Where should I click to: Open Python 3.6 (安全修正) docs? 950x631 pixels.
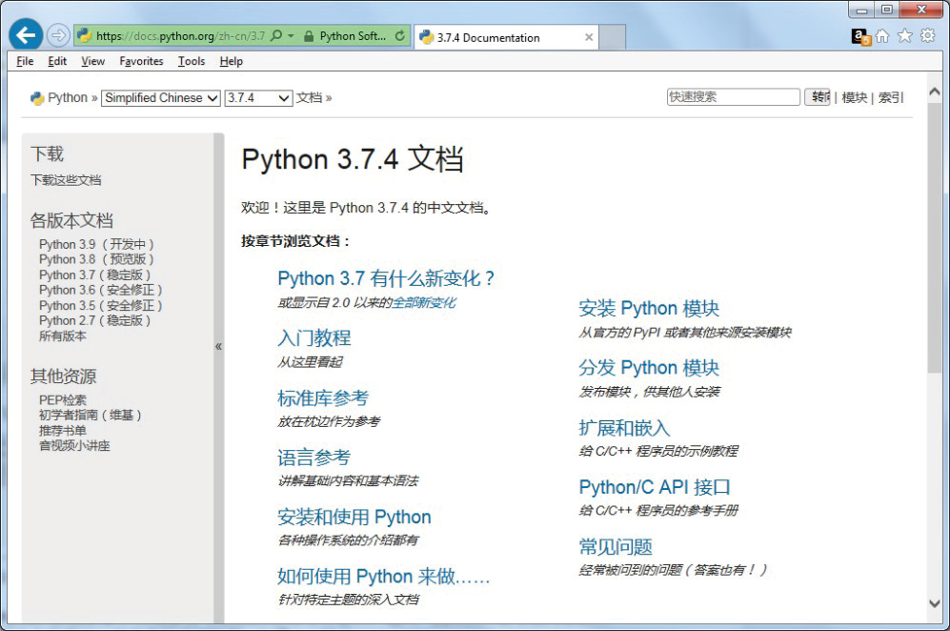[x=101, y=291]
